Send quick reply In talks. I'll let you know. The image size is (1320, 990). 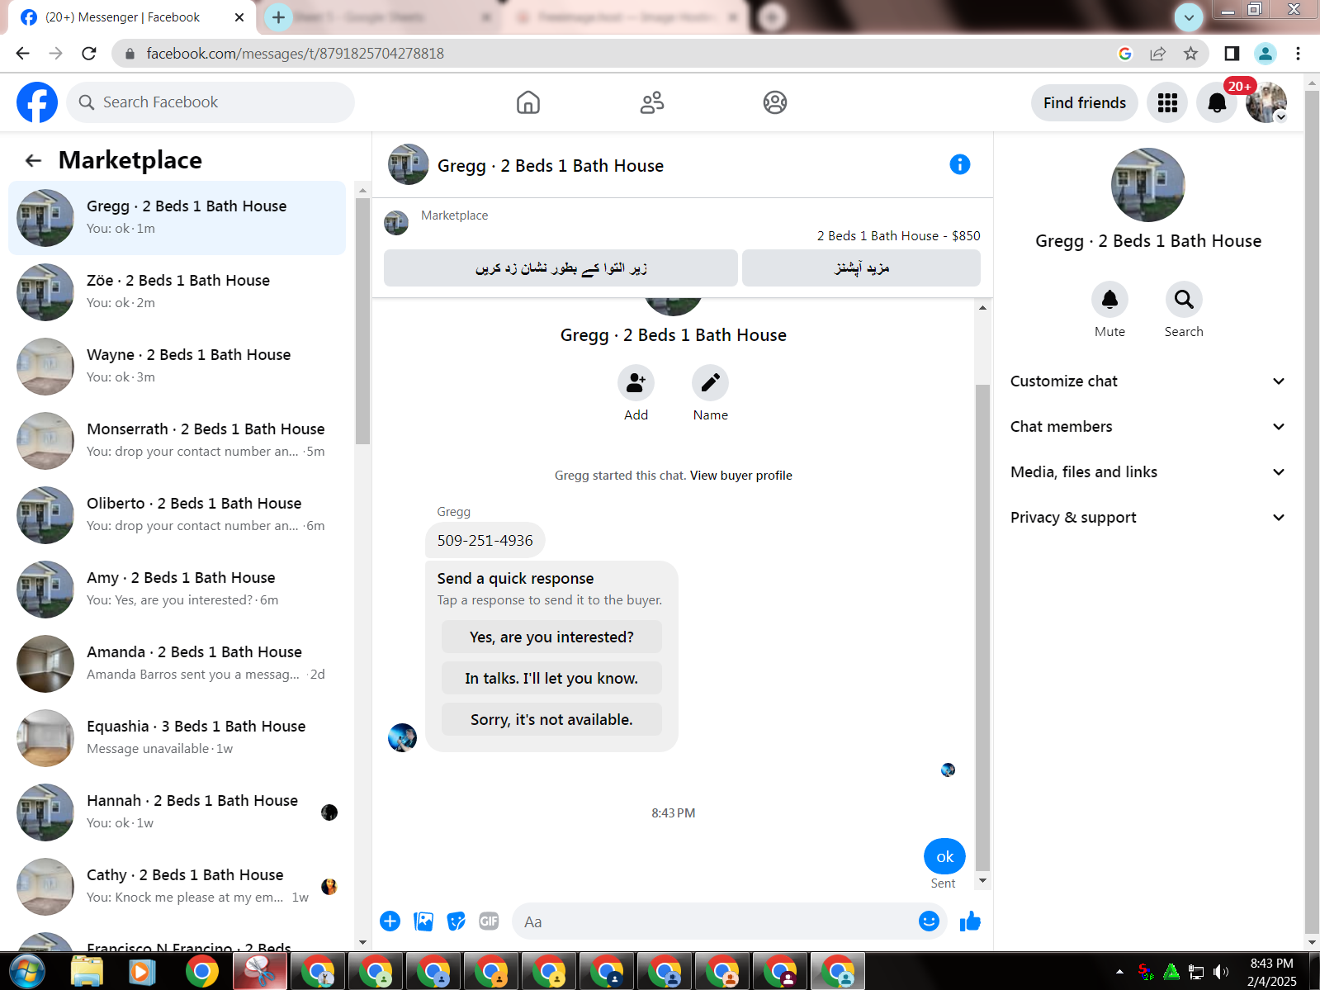[x=551, y=679]
